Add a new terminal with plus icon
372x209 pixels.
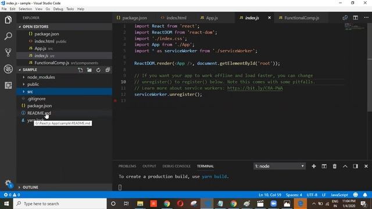pos(314,166)
